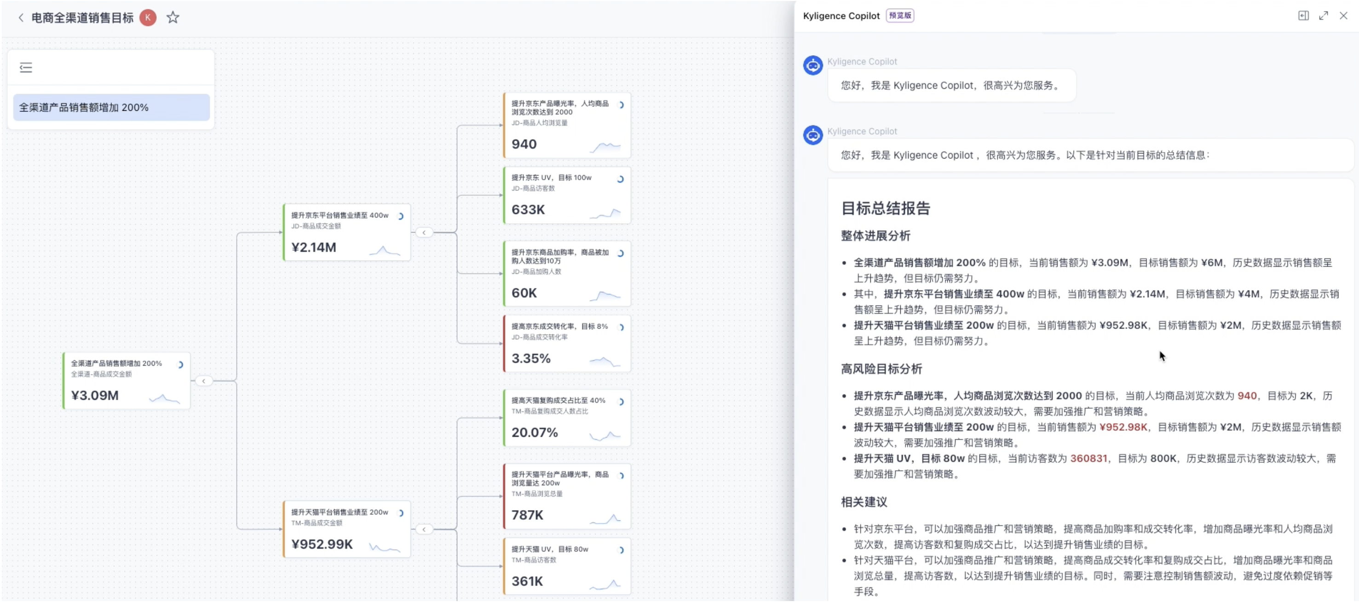1359x602 pixels.
Task: Click progress ring on 20.07% card
Action: pyautogui.click(x=621, y=402)
